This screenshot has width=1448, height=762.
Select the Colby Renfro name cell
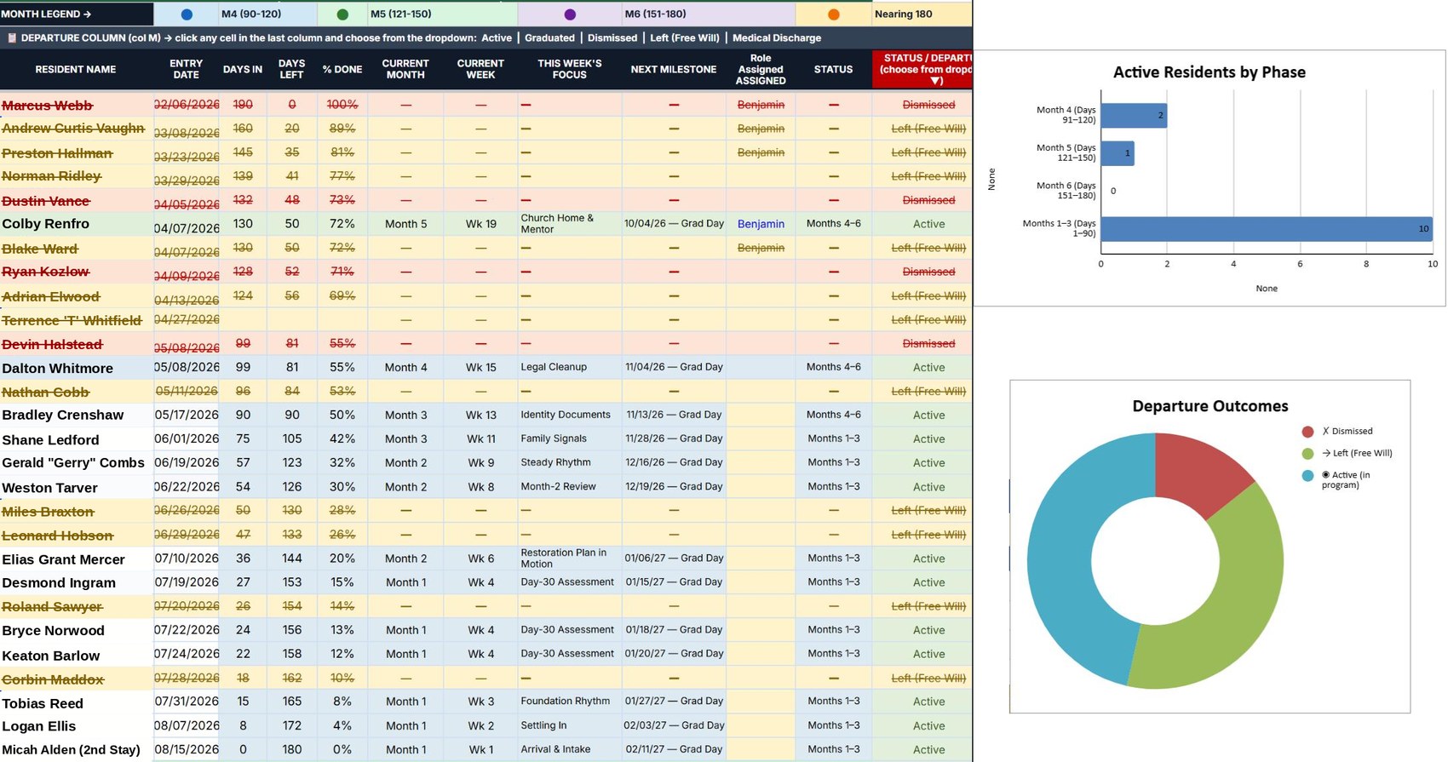(x=77, y=224)
